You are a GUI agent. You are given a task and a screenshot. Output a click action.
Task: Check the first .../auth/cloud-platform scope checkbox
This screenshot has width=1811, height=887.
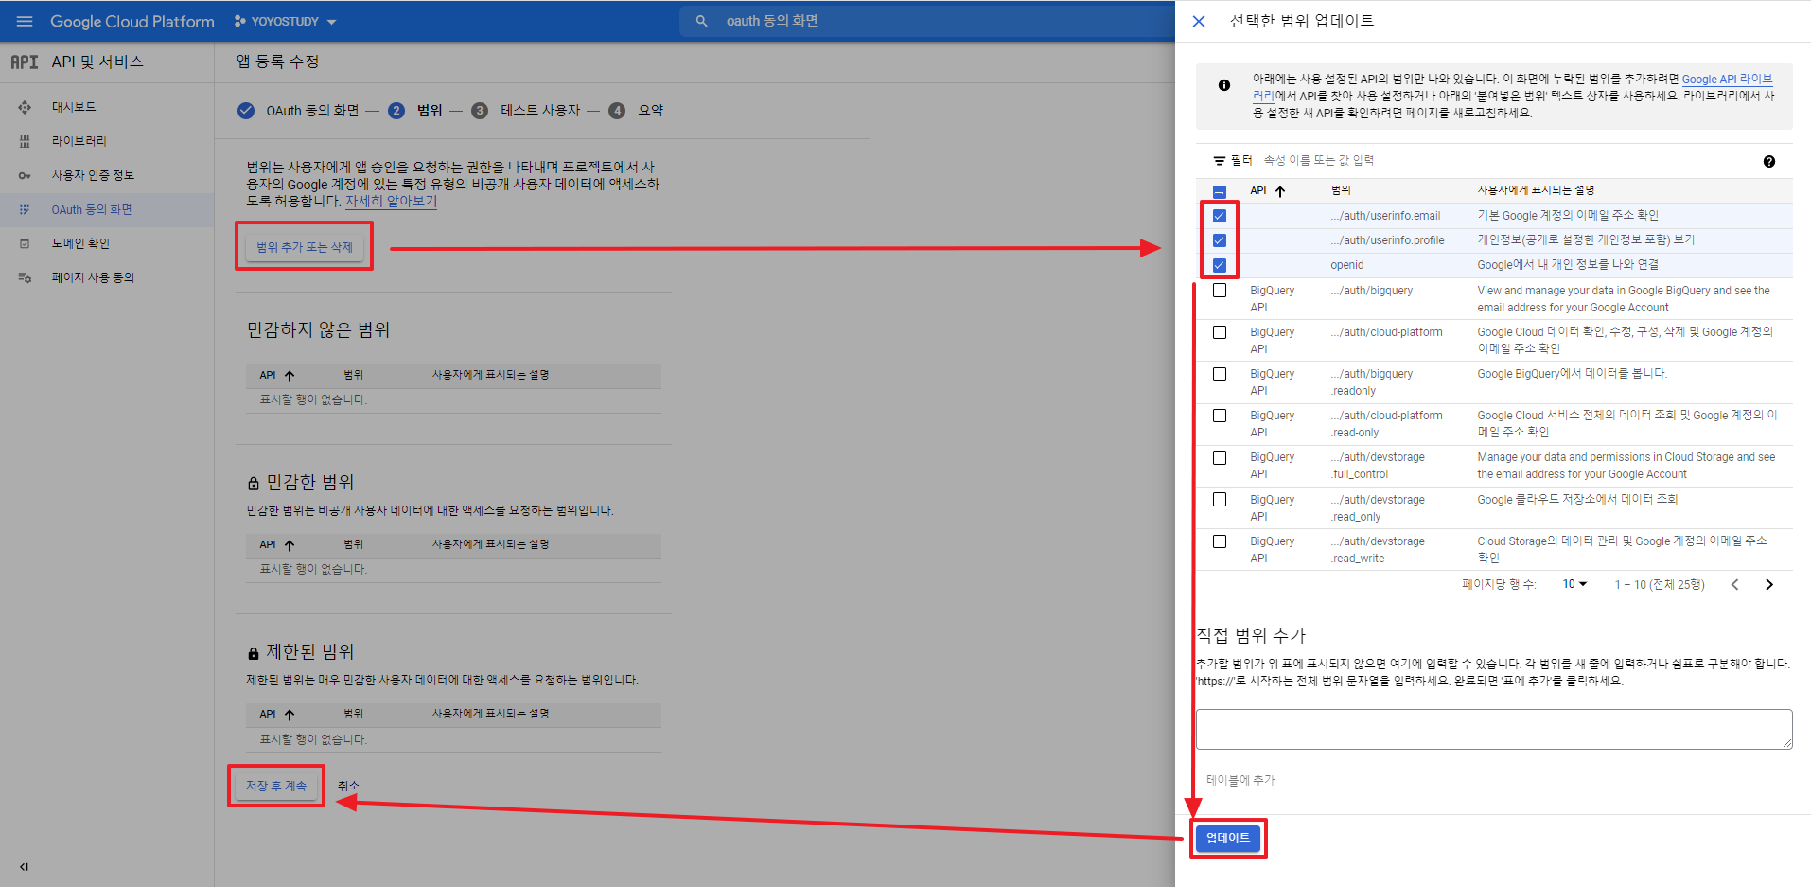point(1220,332)
